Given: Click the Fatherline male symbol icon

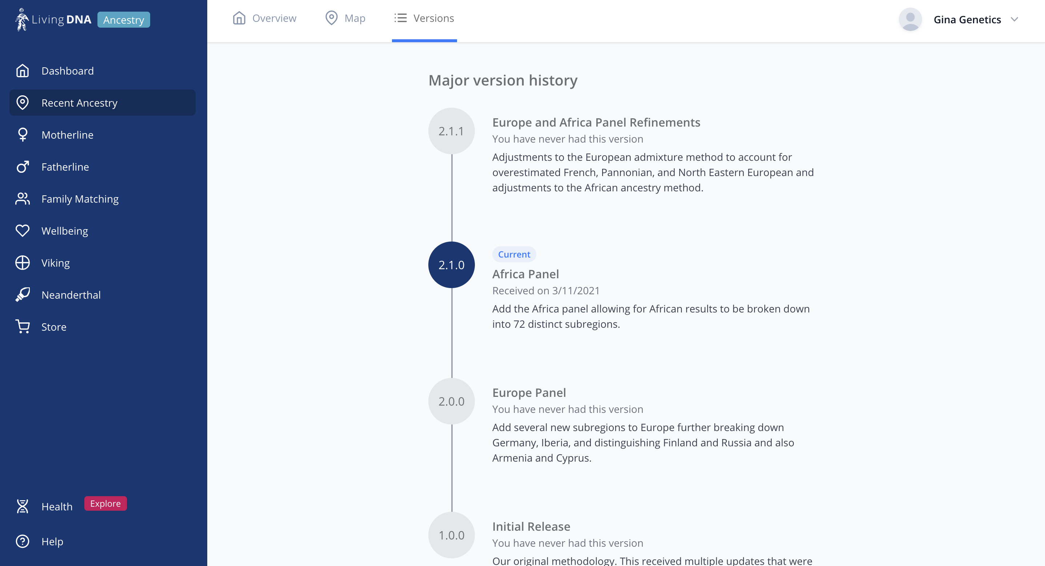Looking at the screenshot, I should [x=22, y=167].
